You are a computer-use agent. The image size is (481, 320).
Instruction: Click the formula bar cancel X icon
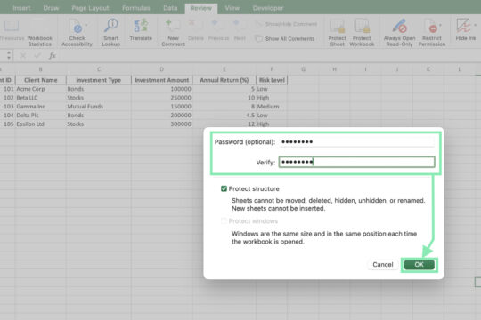pos(22,55)
